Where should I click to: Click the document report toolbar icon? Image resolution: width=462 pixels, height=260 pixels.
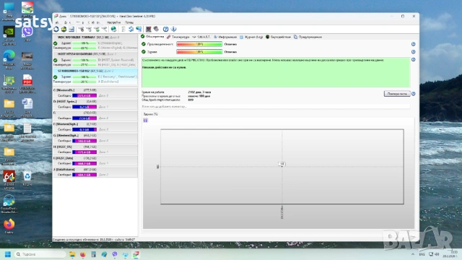pyautogui.click(x=123, y=29)
